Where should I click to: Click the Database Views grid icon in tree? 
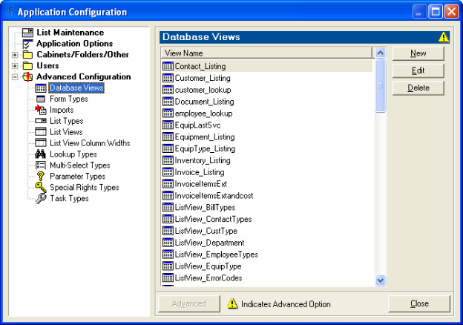[41, 88]
